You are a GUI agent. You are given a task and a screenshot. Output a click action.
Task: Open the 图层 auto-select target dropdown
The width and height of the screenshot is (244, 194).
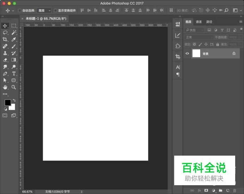pos(44,11)
